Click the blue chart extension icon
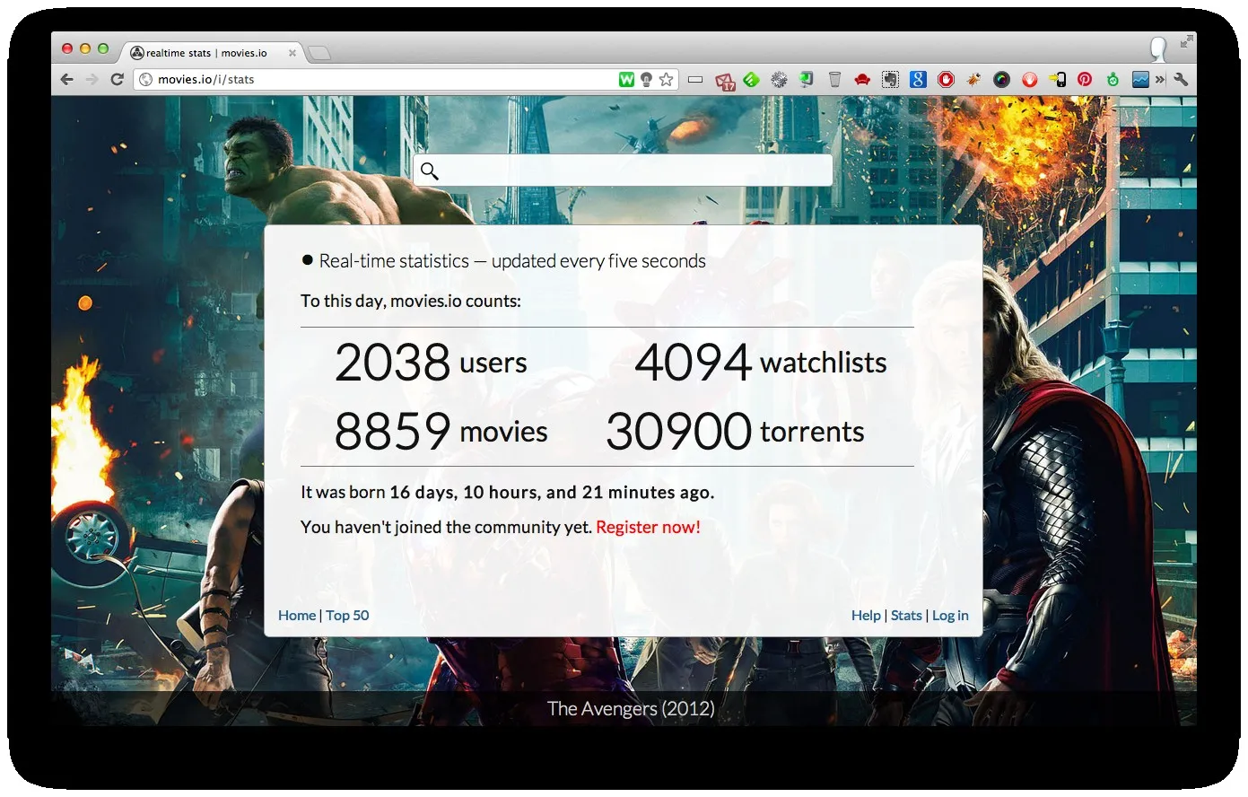The height and width of the screenshot is (797, 1248). 1140,80
